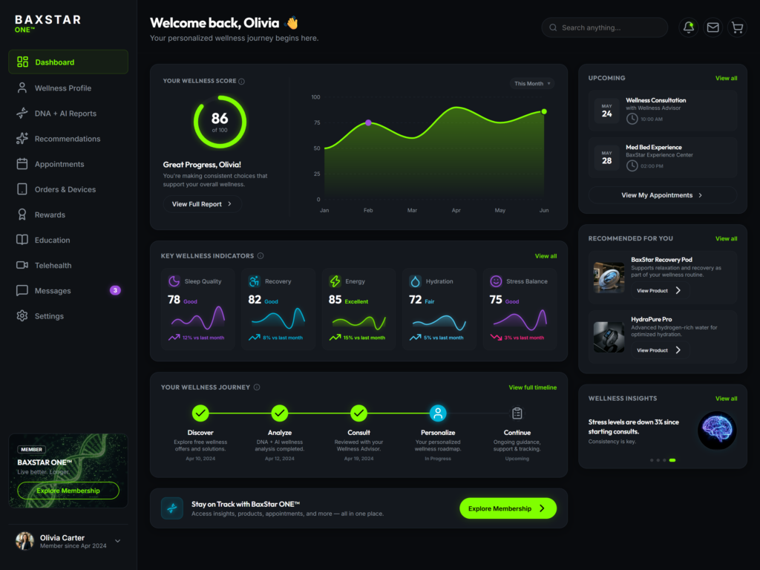Open the shopping cart icon
This screenshot has height=570, width=760.
737,27
